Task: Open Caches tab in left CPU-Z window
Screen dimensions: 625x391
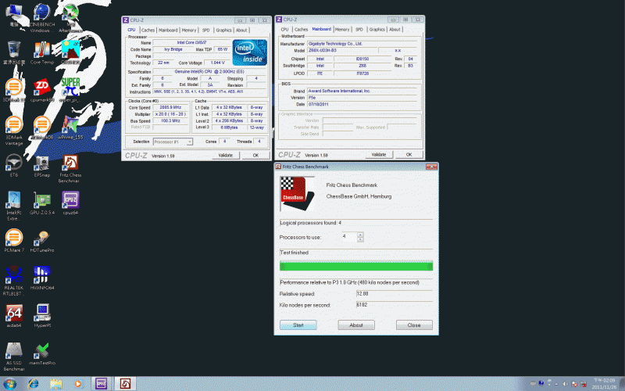Action: click(148, 30)
